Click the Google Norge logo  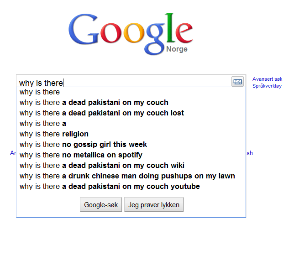tap(131, 34)
